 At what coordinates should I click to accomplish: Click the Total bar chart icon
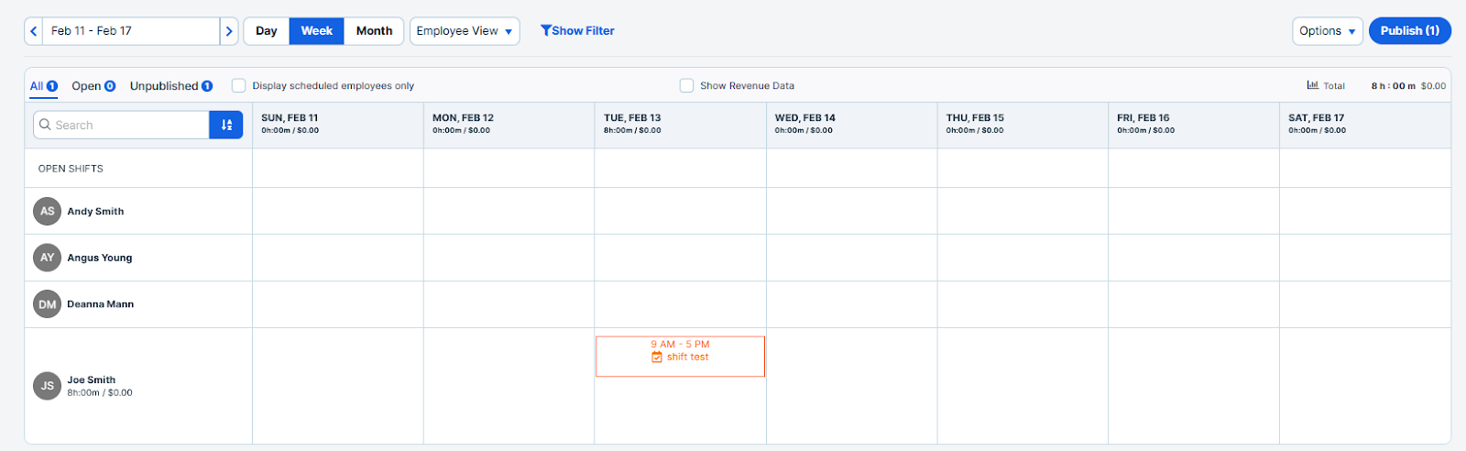click(1313, 85)
